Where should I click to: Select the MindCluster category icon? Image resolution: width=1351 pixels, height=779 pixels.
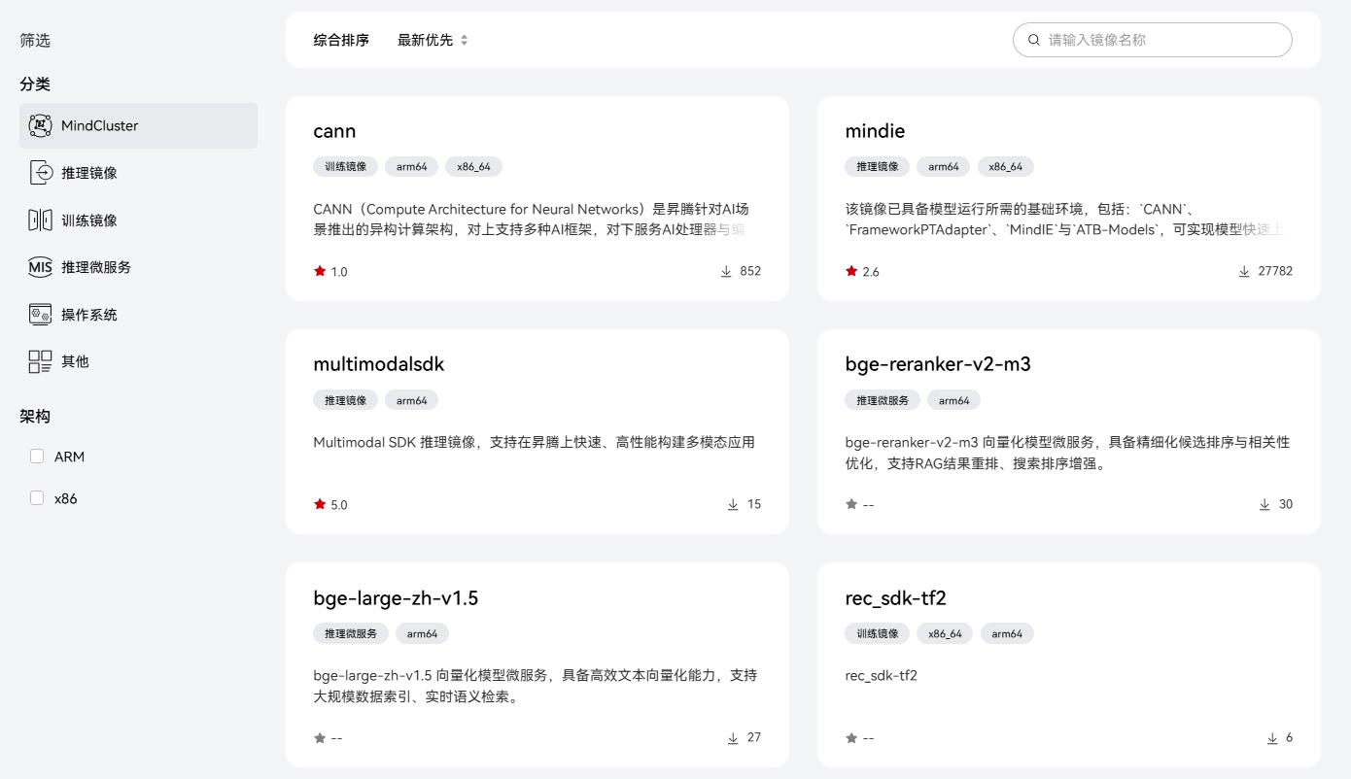40,125
